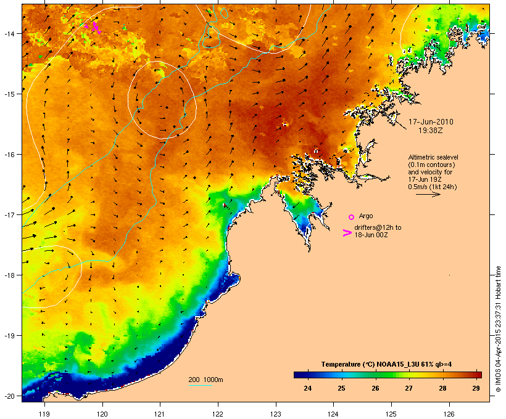Click the magenta drifters arrowhead legend symbol
Screen dimensions: 506x419
point(347,233)
